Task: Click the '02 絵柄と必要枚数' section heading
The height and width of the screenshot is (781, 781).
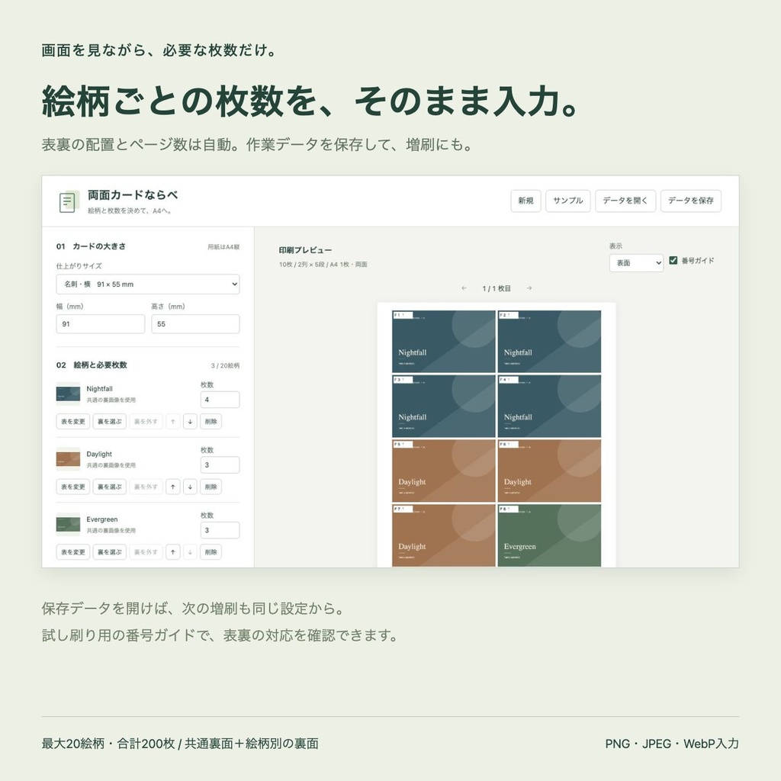Action: click(92, 365)
